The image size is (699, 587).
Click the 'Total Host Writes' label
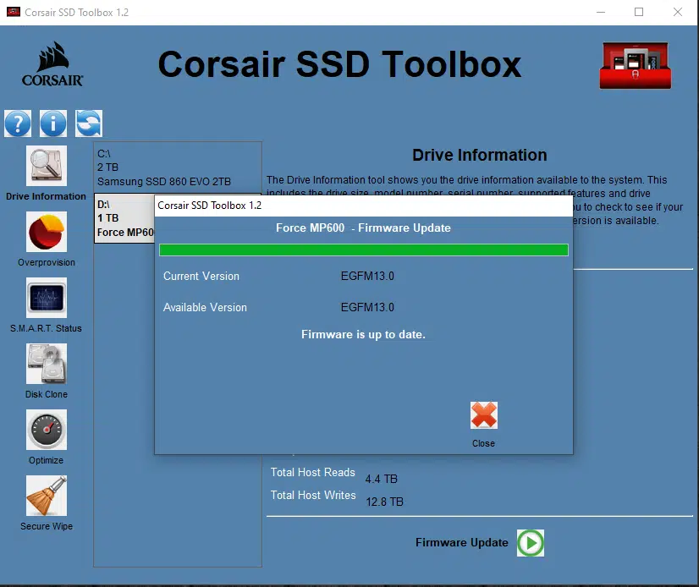pos(313,495)
